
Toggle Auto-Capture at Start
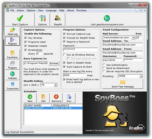click(64, 67)
